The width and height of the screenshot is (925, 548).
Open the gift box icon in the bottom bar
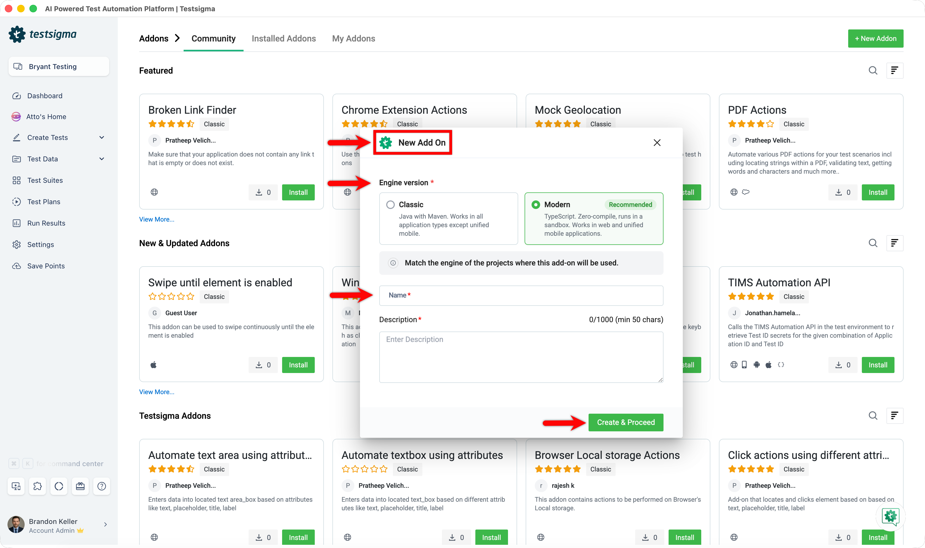click(80, 486)
